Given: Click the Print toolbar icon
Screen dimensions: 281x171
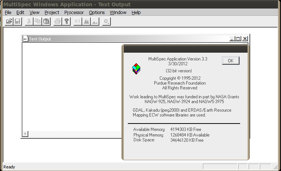Looking at the screenshot, I should (x=58, y=22).
